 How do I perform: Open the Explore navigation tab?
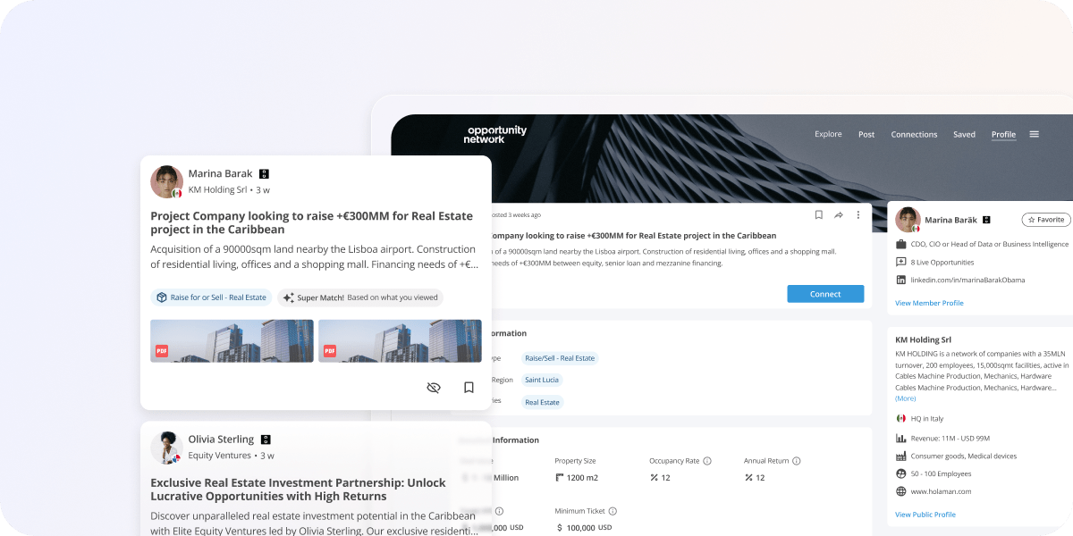click(x=828, y=134)
